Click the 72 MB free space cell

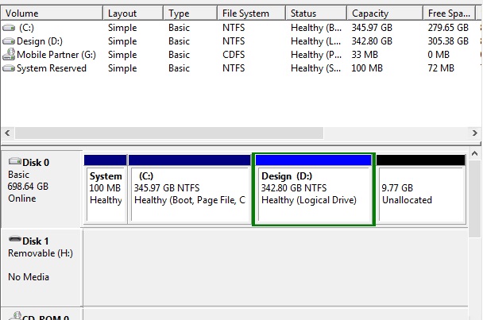[441, 68]
